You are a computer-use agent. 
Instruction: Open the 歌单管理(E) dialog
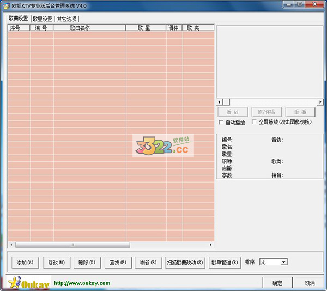pos(225,262)
